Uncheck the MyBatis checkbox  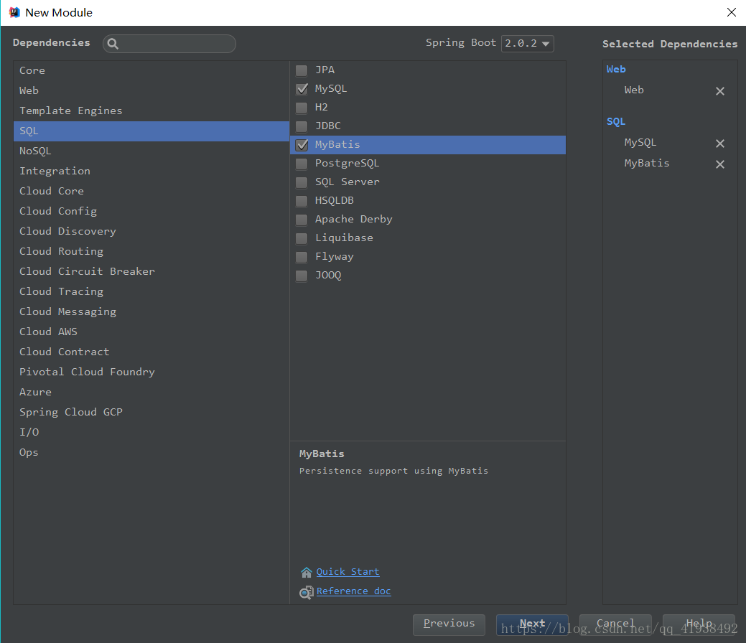302,145
